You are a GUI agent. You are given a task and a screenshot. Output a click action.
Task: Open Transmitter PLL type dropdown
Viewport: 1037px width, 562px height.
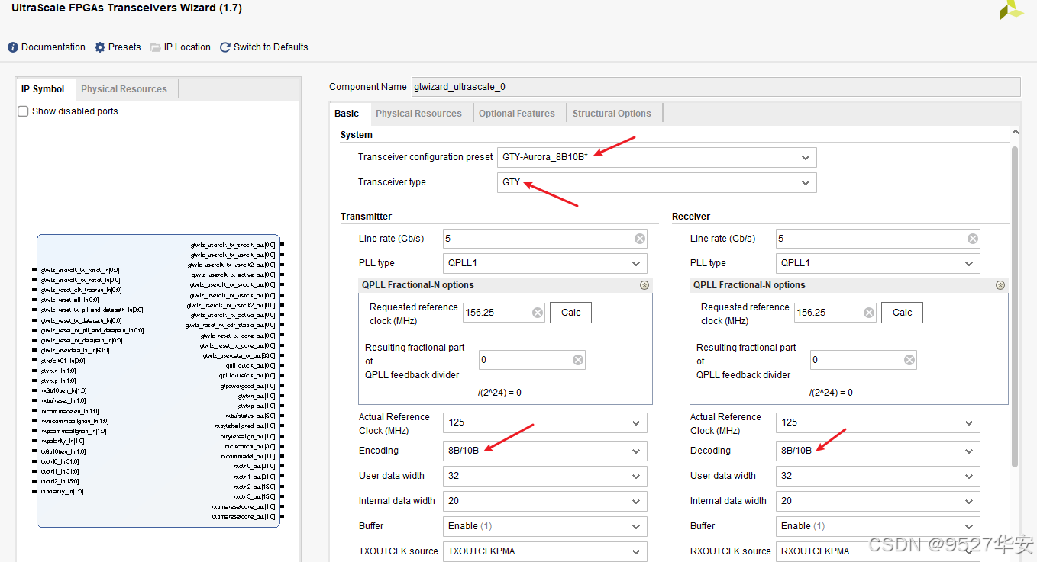pos(545,263)
